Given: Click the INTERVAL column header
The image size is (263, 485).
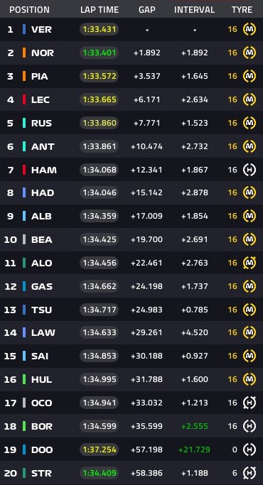Looking at the screenshot, I should pyautogui.click(x=195, y=10).
